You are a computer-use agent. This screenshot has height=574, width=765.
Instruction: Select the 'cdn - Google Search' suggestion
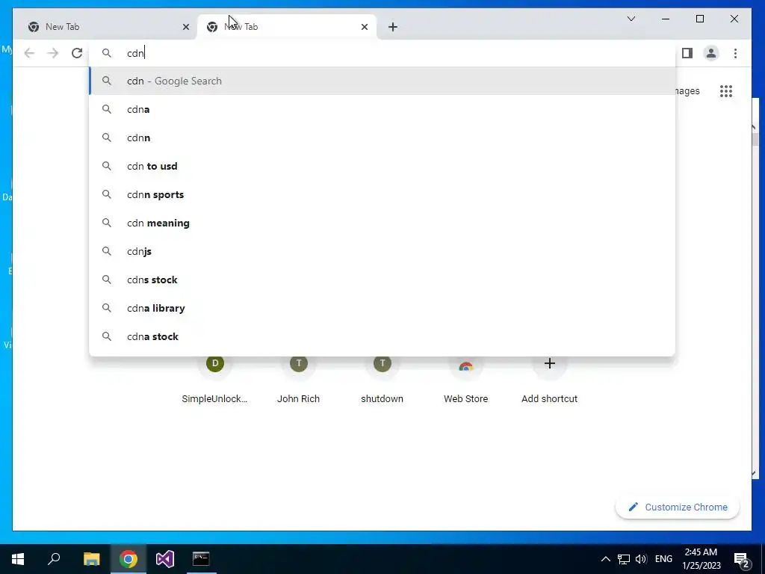pos(382,81)
